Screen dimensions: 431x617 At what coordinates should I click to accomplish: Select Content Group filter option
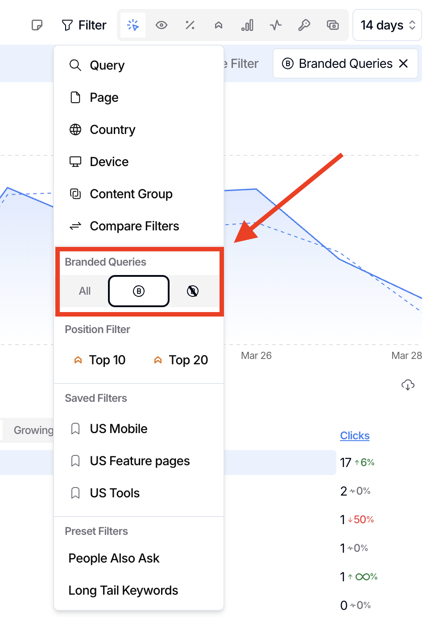click(x=131, y=194)
